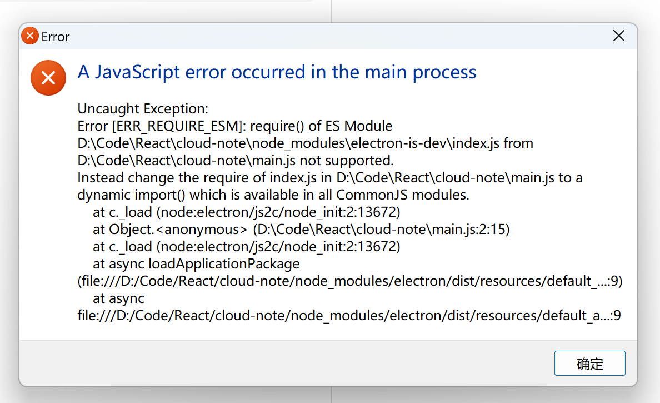Click the "at Object.<anonymous>" main.js:2:15 line
660x403 pixels.
click(301, 230)
